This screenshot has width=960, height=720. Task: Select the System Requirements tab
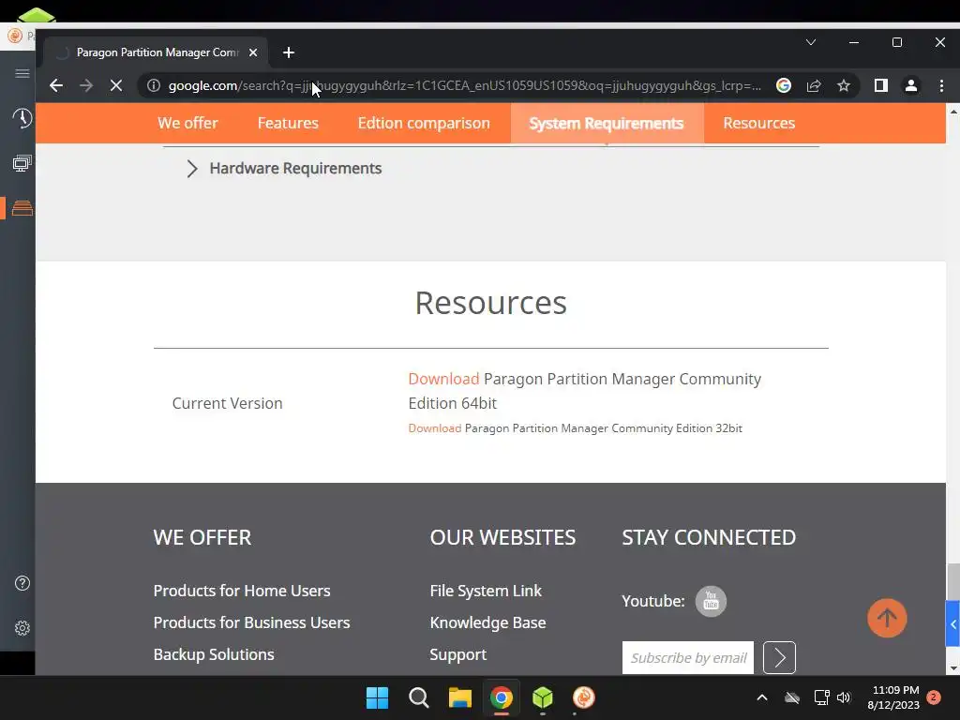point(607,123)
